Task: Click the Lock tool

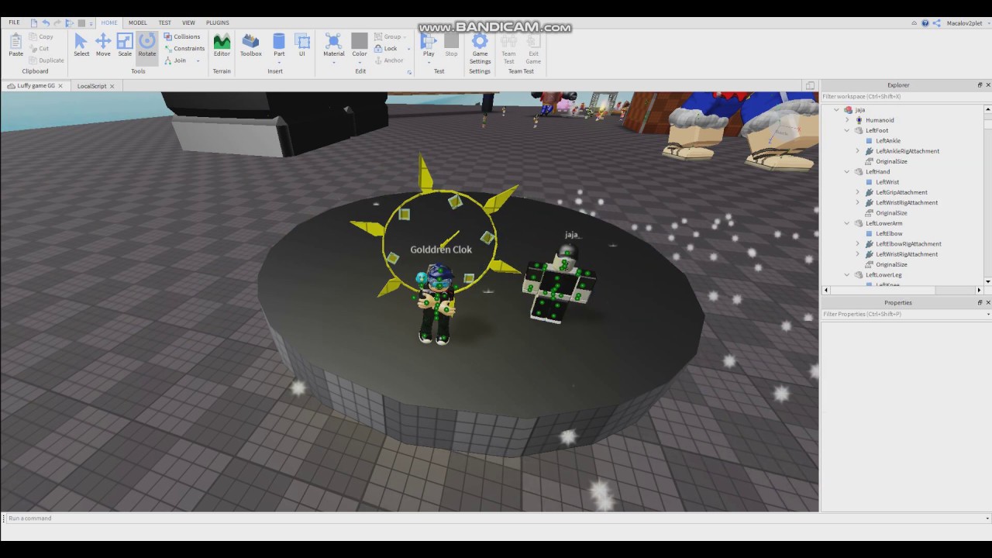Action: pos(386,48)
